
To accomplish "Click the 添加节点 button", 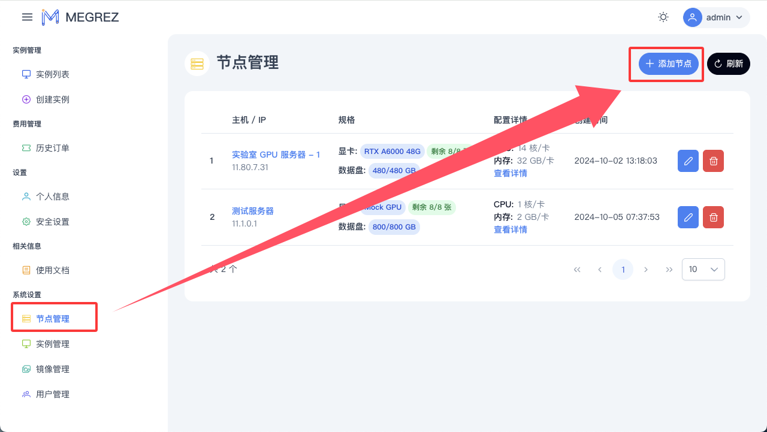I will [668, 64].
